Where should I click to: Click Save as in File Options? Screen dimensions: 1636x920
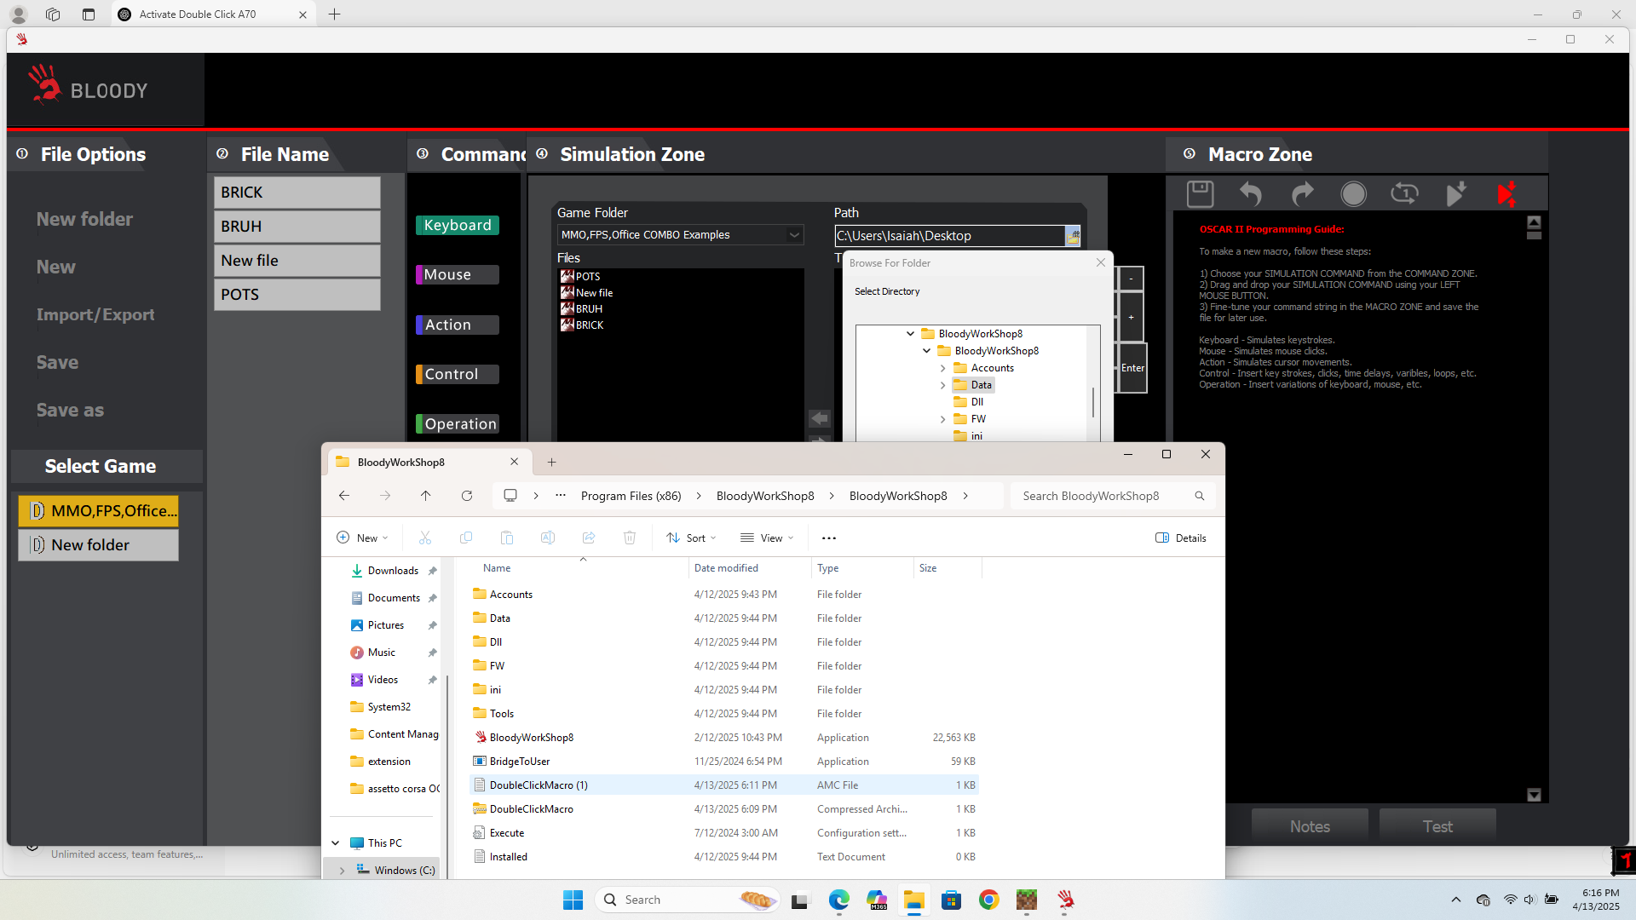70,410
